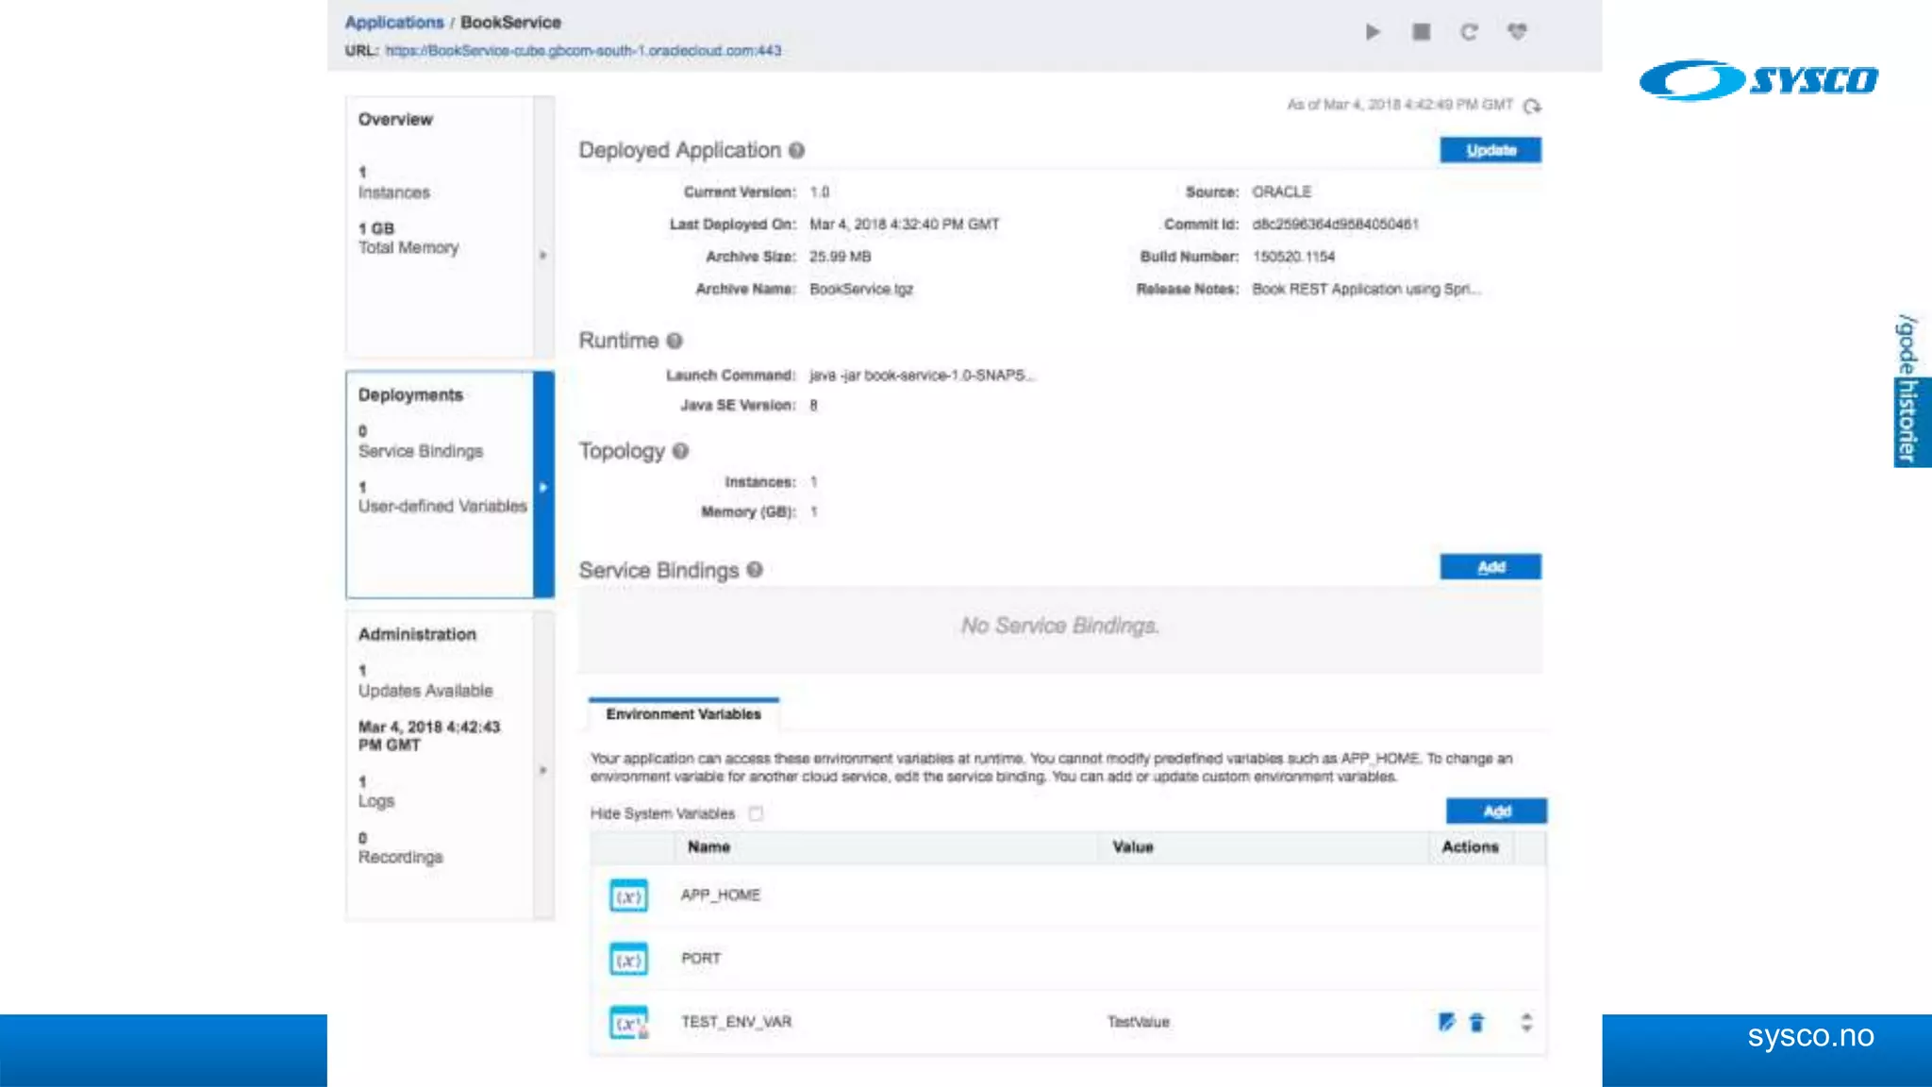Click the application health heart icon
This screenshot has width=1932, height=1087.
1517,32
